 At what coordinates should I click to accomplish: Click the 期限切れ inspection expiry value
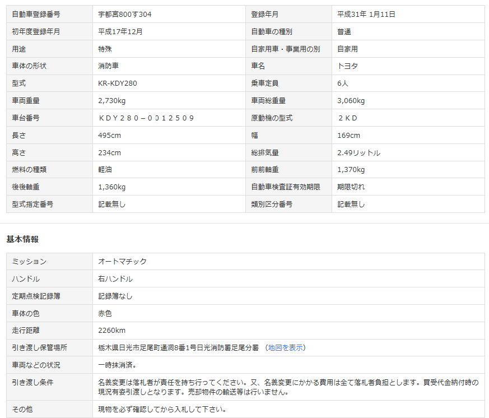pyautogui.click(x=351, y=187)
